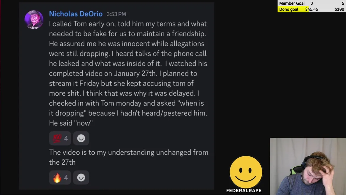Click the reaction count beside the 100 emoji
The width and height of the screenshot is (346, 195).
point(66,138)
